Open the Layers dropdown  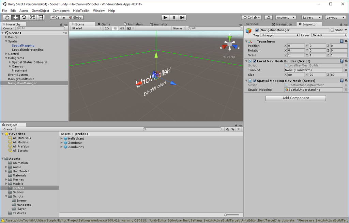312,18
